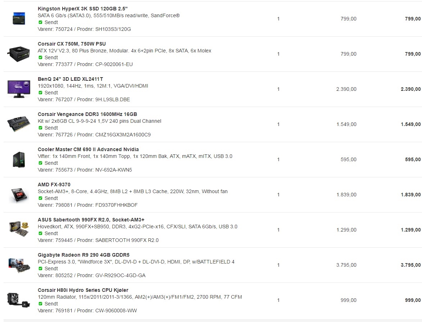This screenshot has height=322, width=422.
Task: Open Corsair Vengeance DDR3 1600MHz 16GB link
Action: pyautogui.click(x=87, y=114)
